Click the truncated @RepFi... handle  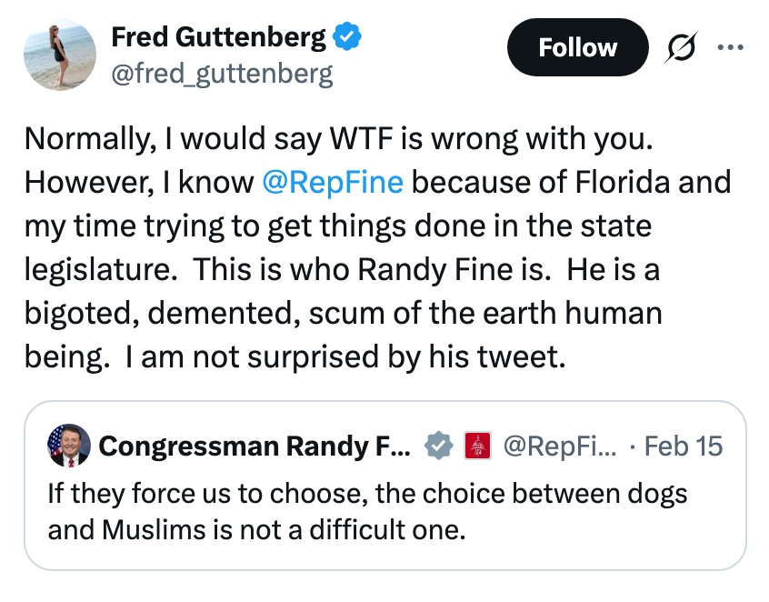[561, 446]
